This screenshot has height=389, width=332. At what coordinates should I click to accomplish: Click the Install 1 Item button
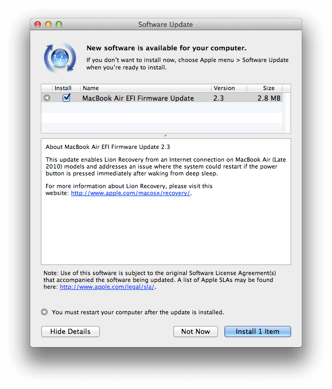point(258,331)
